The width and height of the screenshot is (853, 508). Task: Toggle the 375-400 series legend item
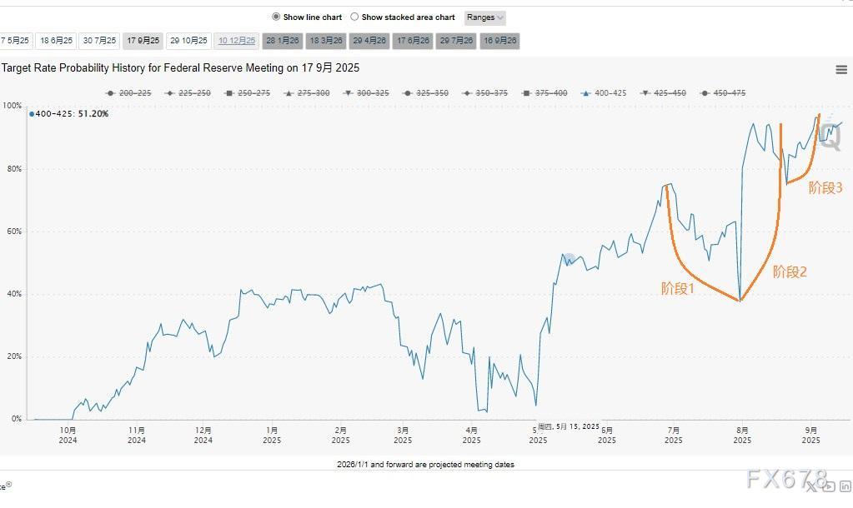pos(545,93)
